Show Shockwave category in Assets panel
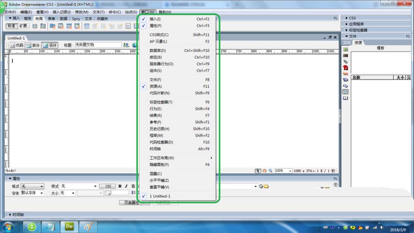414x233 pixels. [x=345, y=74]
